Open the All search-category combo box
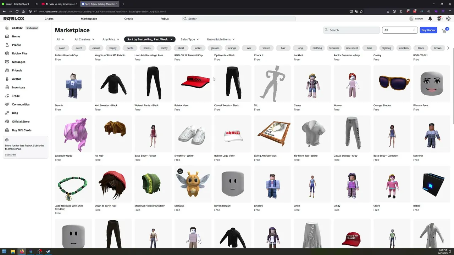 point(400,30)
